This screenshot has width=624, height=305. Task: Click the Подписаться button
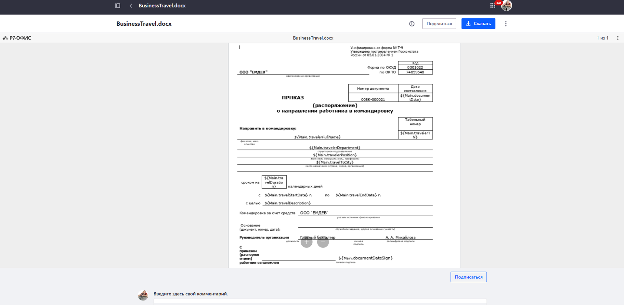(468, 277)
